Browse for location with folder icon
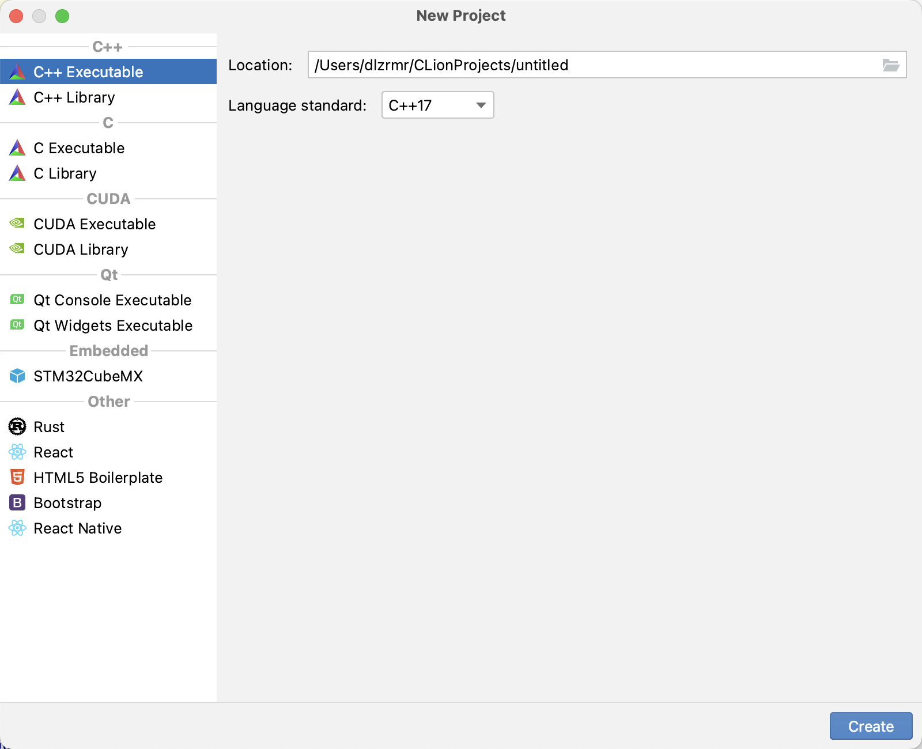922x749 pixels. pyautogui.click(x=891, y=65)
